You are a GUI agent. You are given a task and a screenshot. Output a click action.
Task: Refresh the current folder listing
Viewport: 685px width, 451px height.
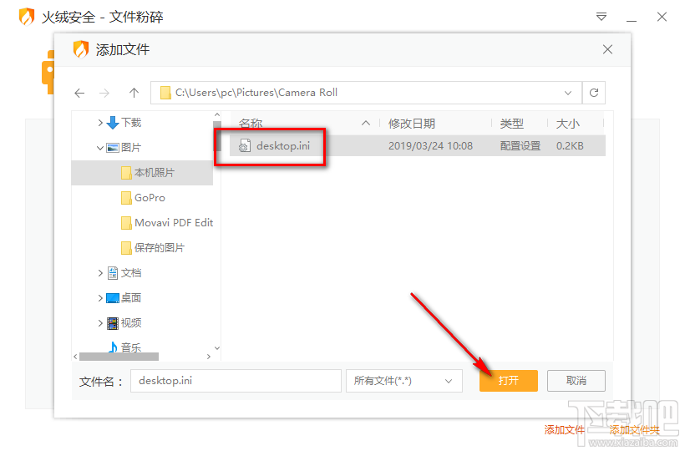(594, 93)
